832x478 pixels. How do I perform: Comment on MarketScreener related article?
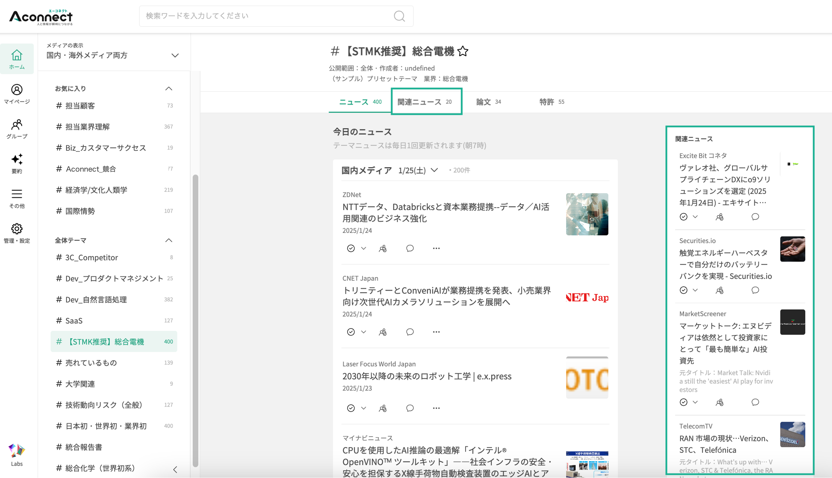click(x=755, y=402)
